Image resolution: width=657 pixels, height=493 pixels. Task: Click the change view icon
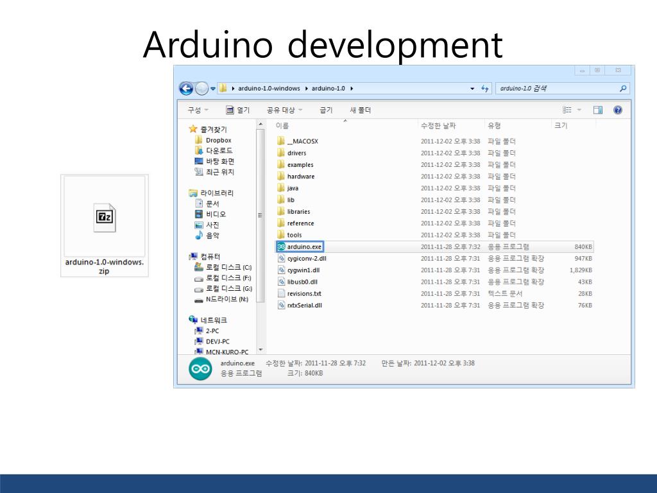coord(567,110)
